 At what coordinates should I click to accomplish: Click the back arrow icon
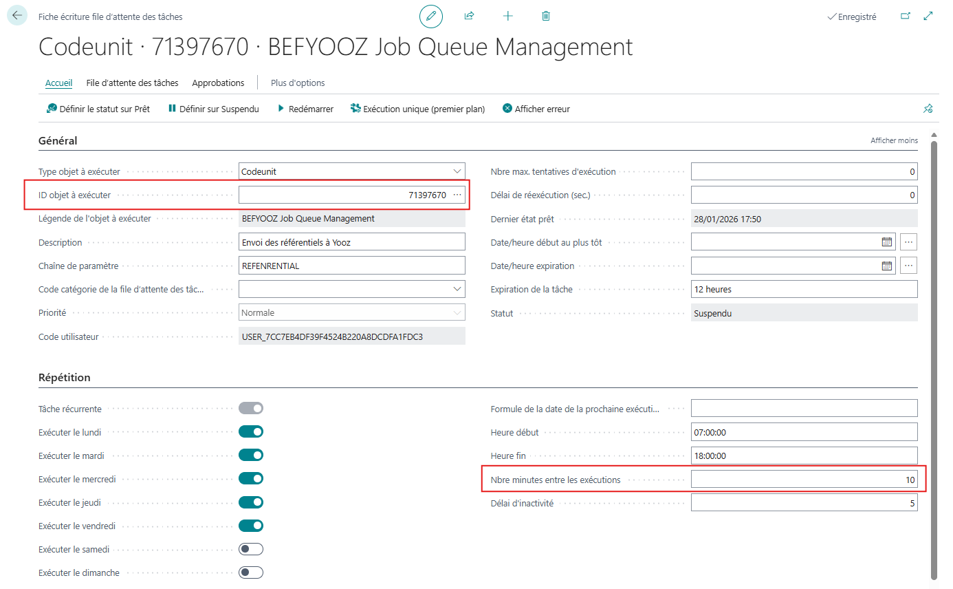click(x=17, y=15)
